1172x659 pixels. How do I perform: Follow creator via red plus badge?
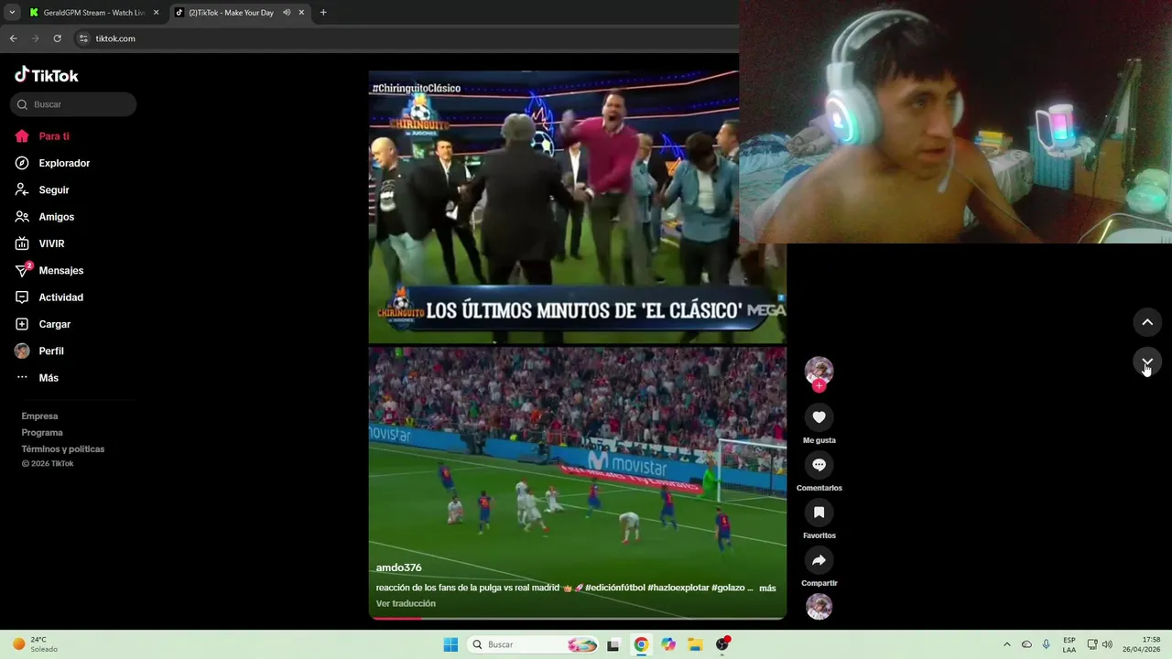click(x=819, y=386)
